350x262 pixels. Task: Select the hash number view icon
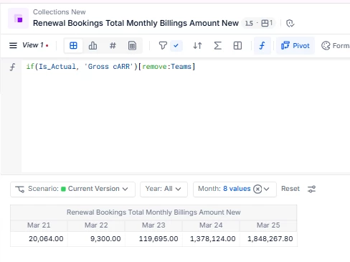coord(113,45)
